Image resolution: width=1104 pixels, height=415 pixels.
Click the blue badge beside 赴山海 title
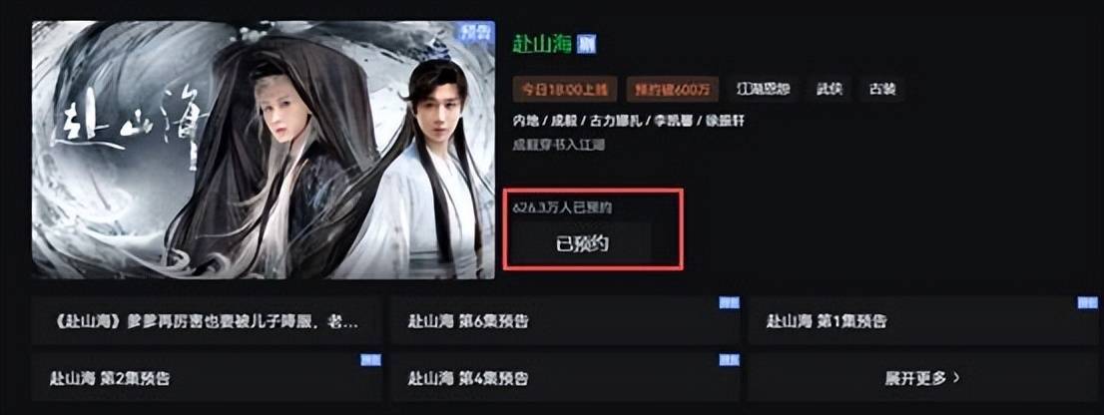click(x=586, y=44)
